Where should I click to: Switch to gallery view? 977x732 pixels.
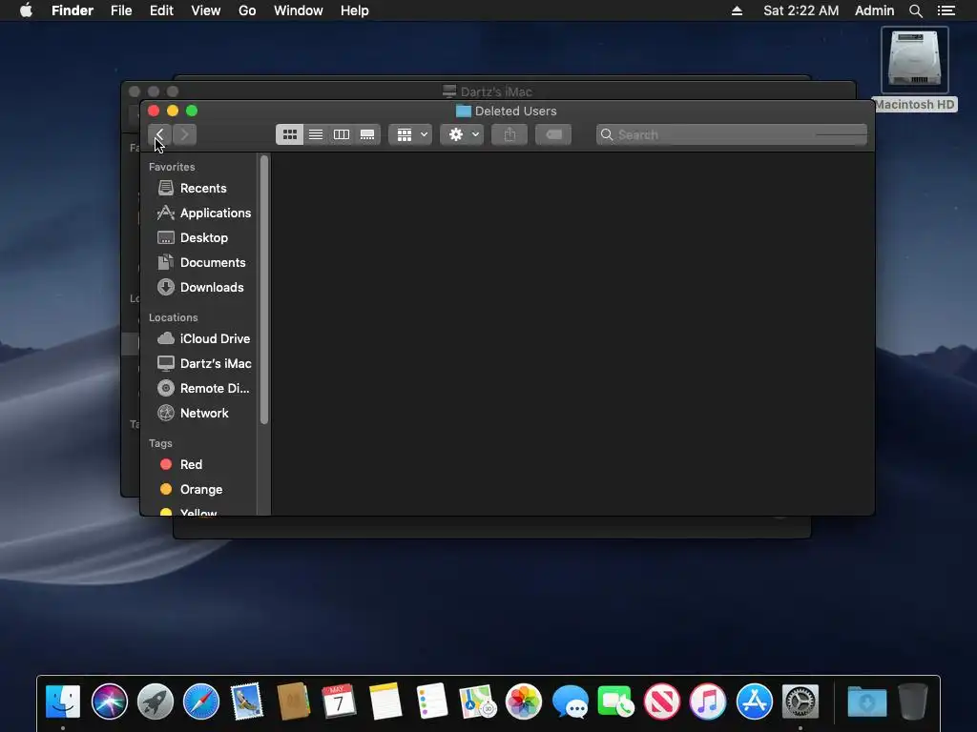click(367, 134)
